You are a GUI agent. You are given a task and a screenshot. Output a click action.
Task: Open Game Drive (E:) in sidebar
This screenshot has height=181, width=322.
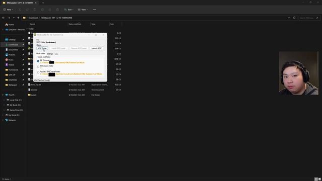point(15,110)
